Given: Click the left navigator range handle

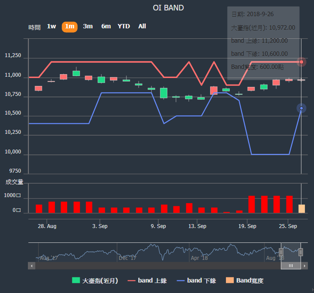Looking at the screenshot, I should click(x=281, y=252).
